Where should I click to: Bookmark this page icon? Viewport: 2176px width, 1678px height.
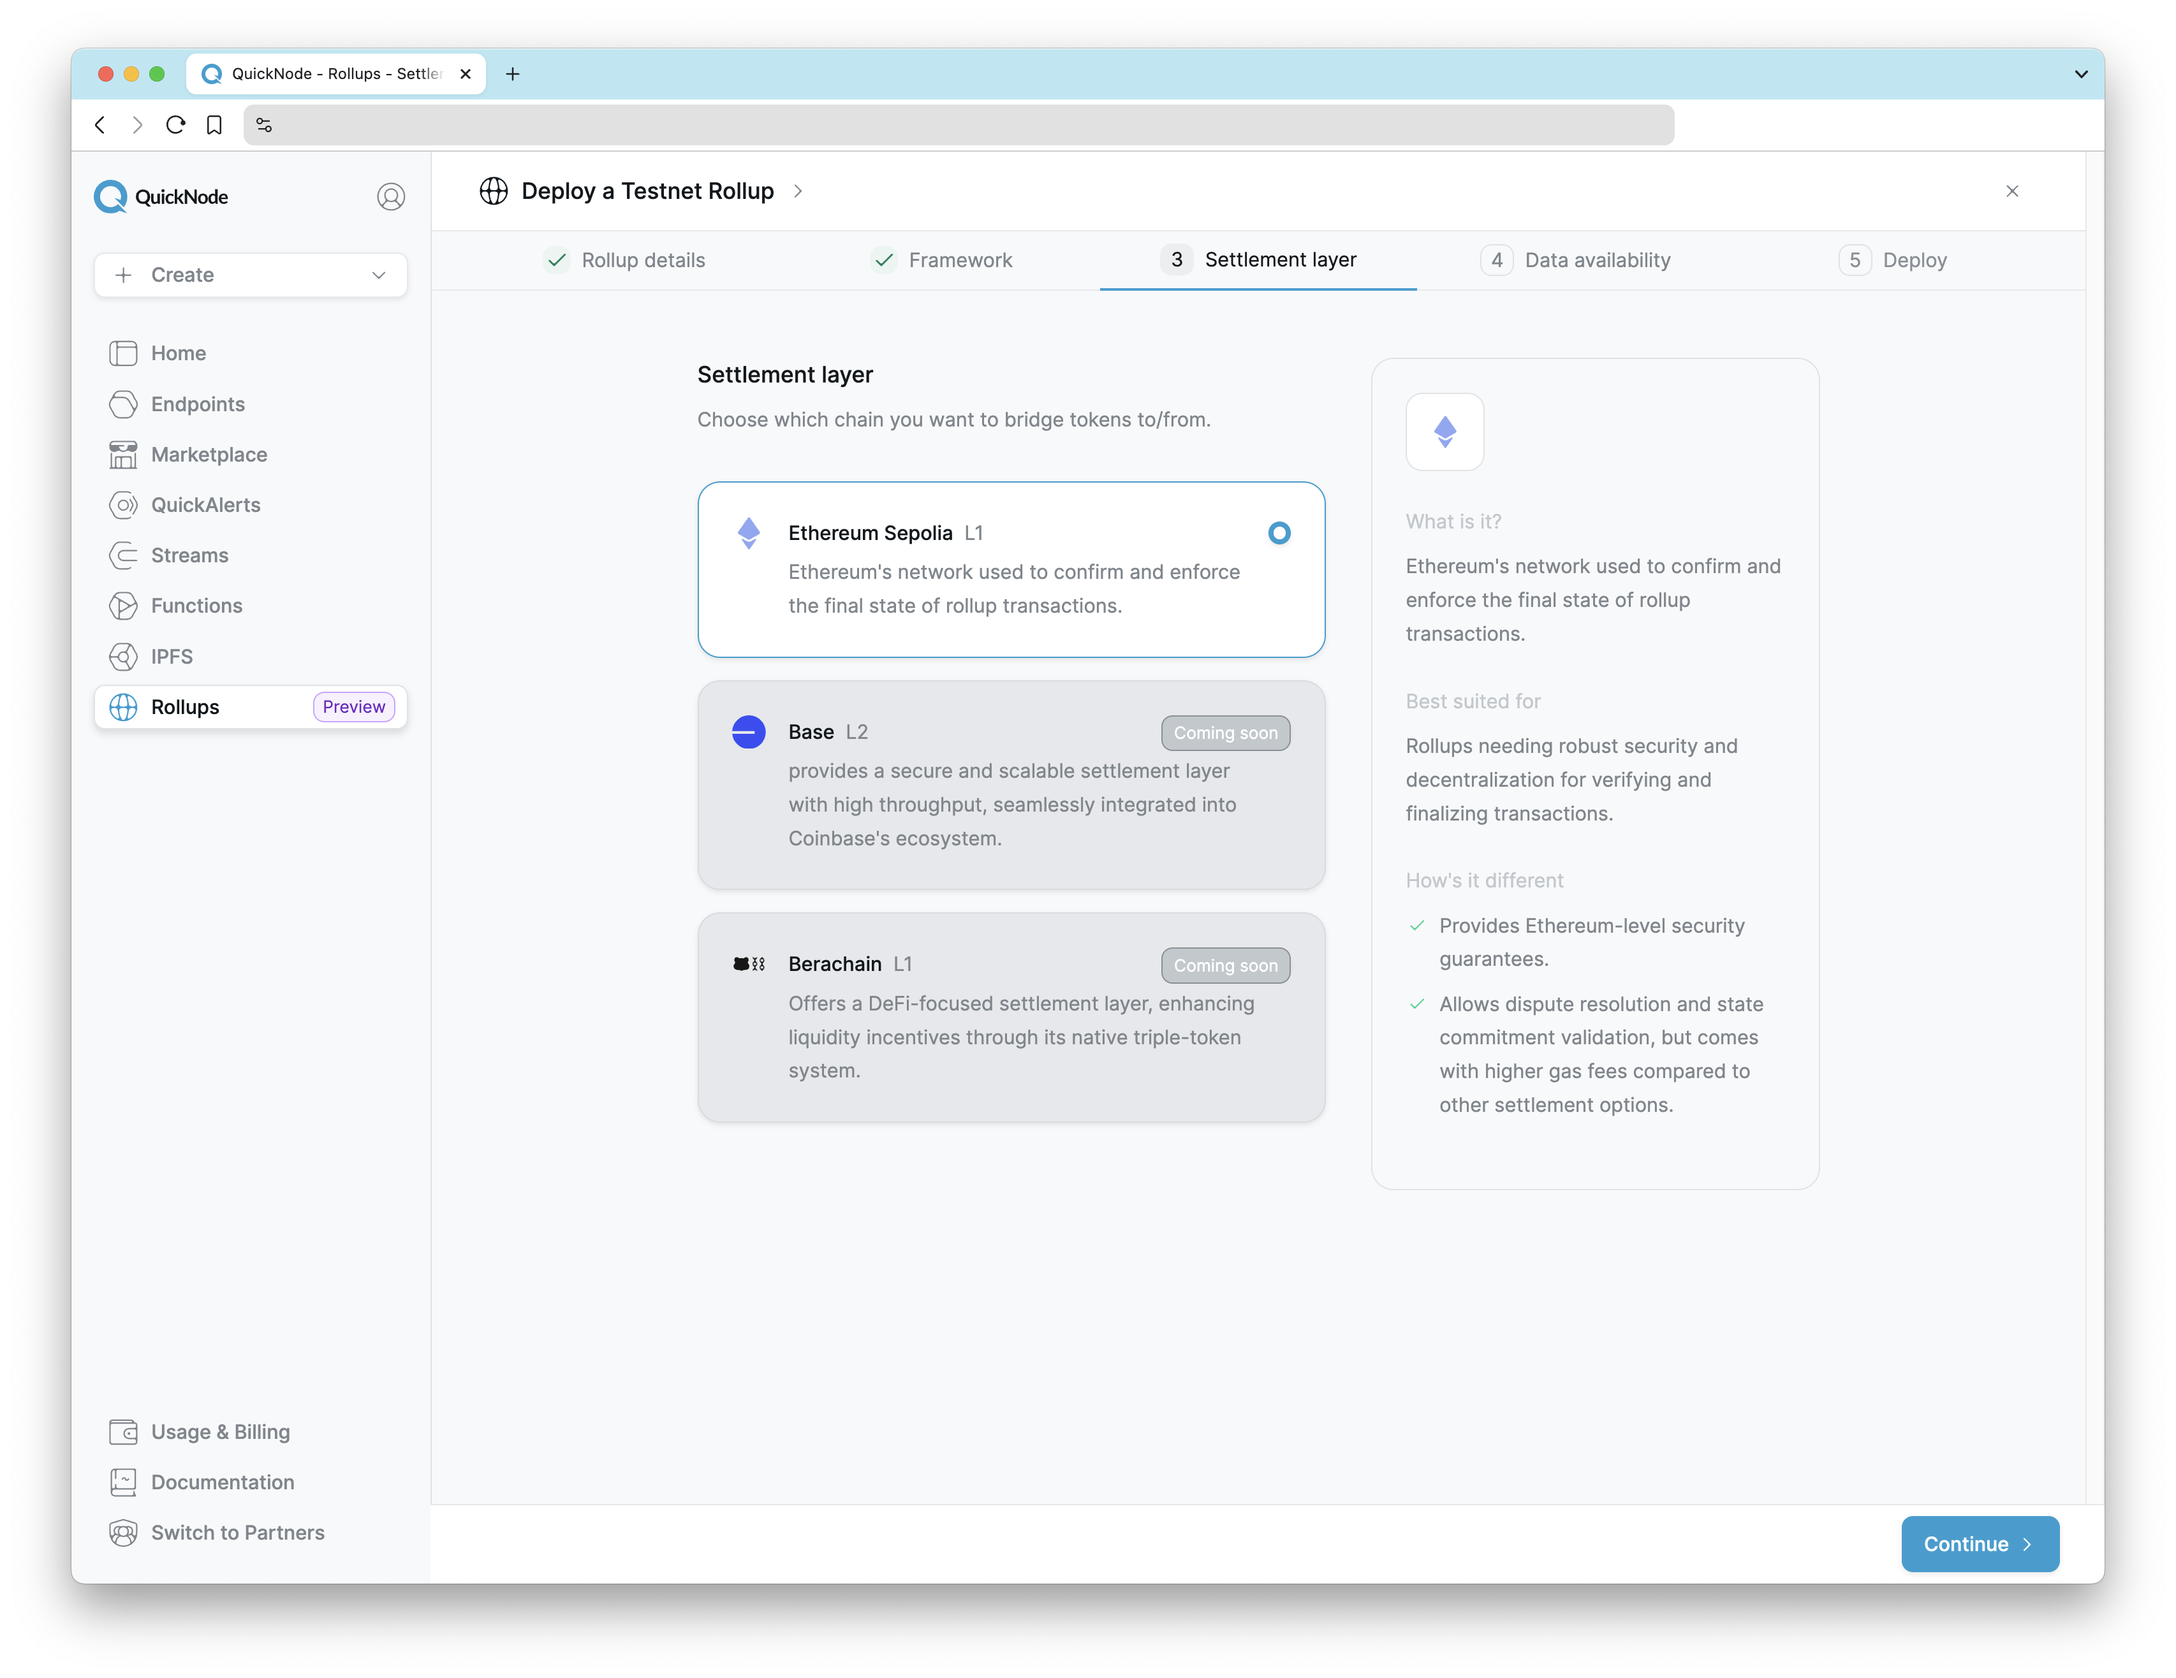(x=213, y=124)
